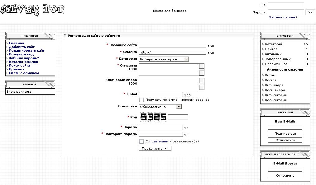The height and width of the screenshot is (185, 316).
Task: Click Место для баннера banner text
Action: click(170, 11)
